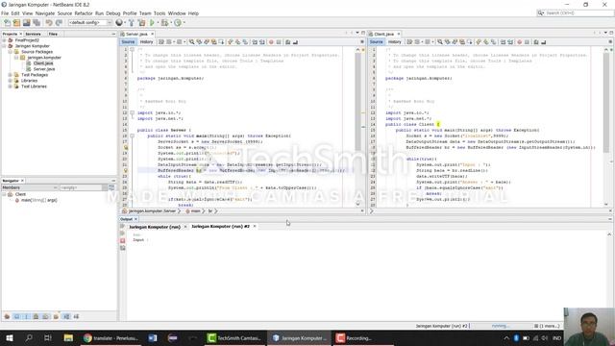Click the Clean and Build Project icon
Viewport: 615px width, 346px height.
point(141,23)
